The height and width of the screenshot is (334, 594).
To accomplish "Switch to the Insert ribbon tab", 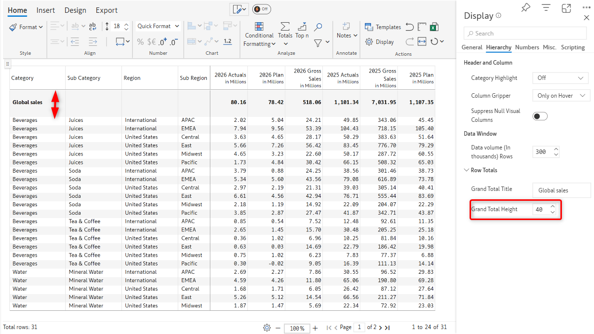I will point(45,10).
